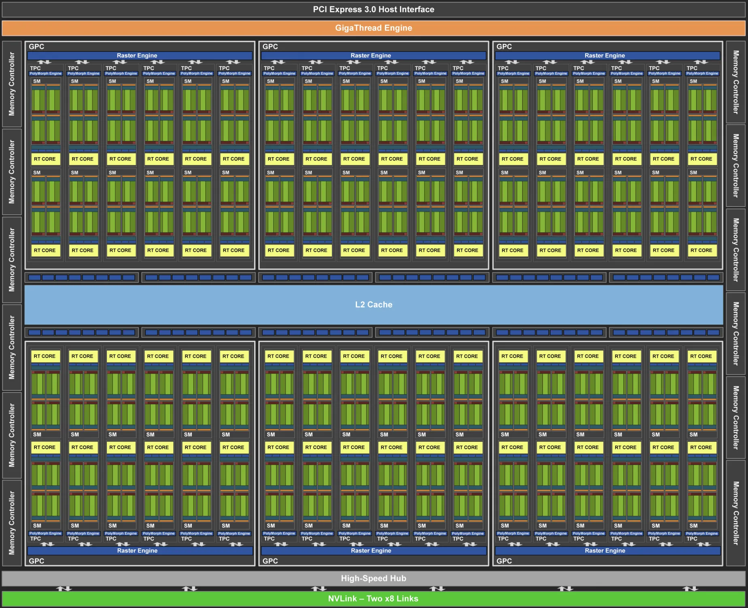
Task: Click the GPC label of the lower-right cluster
Action: tap(504, 561)
